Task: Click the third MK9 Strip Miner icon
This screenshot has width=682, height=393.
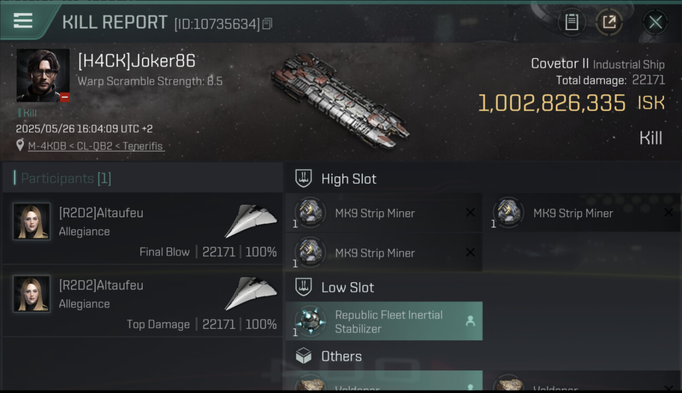Action: tap(310, 253)
